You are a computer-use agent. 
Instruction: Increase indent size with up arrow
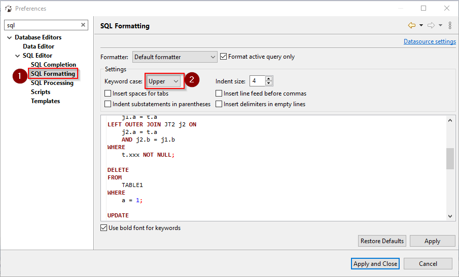(269, 78)
